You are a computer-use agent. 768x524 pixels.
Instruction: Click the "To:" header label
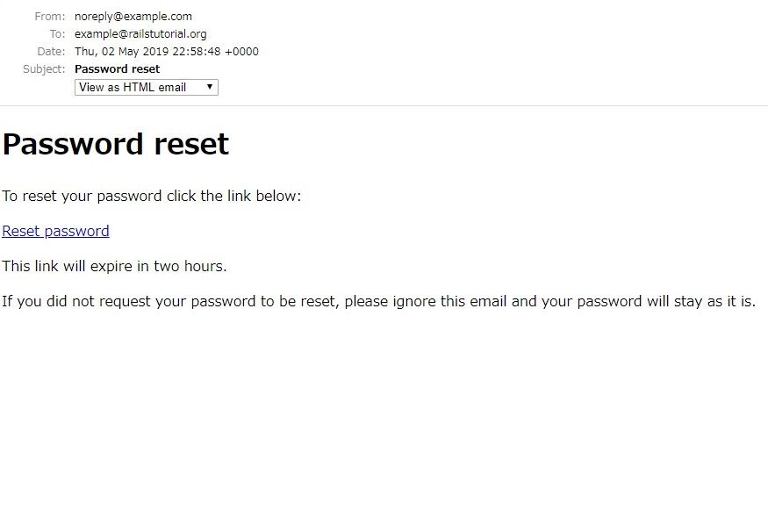coord(57,33)
